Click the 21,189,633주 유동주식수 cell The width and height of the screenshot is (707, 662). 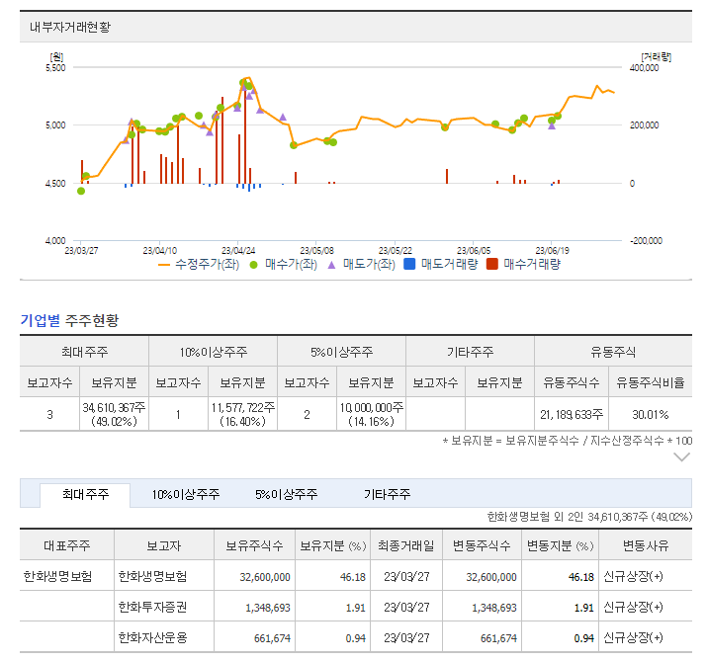(x=572, y=415)
